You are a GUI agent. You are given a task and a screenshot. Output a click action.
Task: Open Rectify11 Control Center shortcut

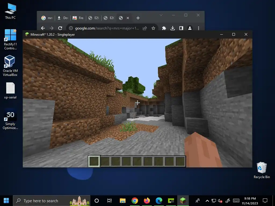10,39
